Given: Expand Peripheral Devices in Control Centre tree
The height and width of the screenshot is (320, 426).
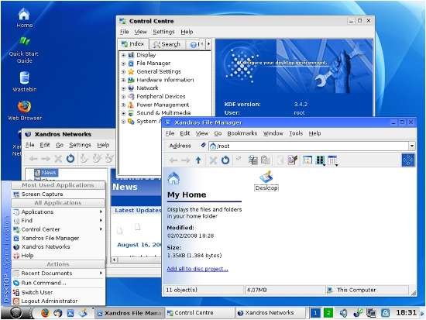Looking at the screenshot, I should click(x=123, y=97).
